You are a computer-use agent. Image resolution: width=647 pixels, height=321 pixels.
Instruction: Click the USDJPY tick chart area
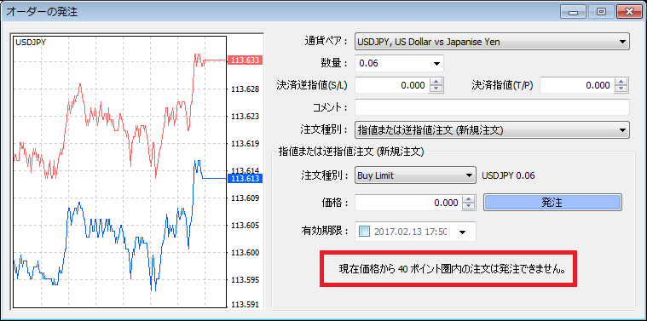[120, 171]
